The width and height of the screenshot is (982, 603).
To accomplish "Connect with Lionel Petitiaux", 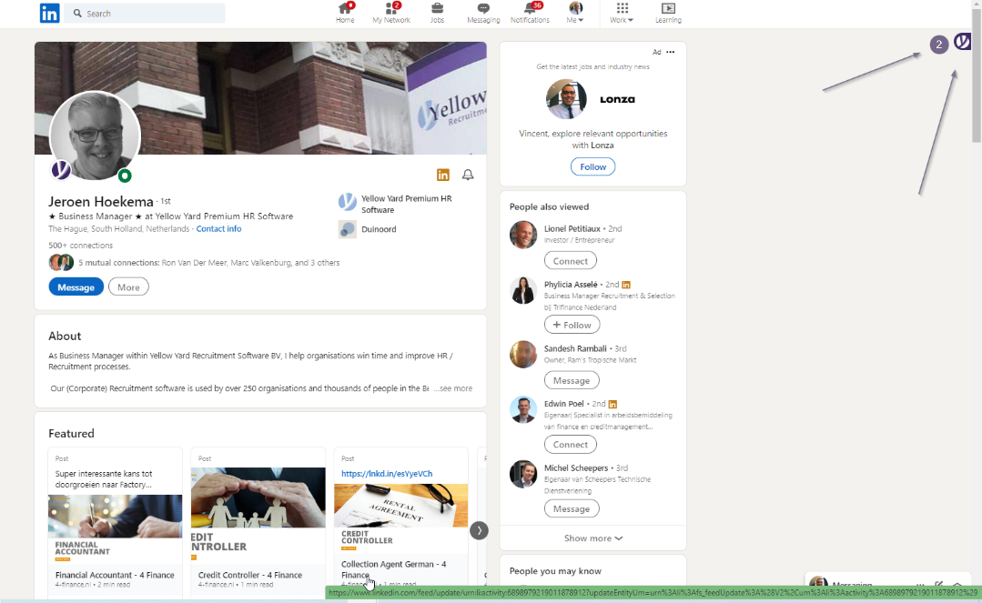I will [x=571, y=261].
